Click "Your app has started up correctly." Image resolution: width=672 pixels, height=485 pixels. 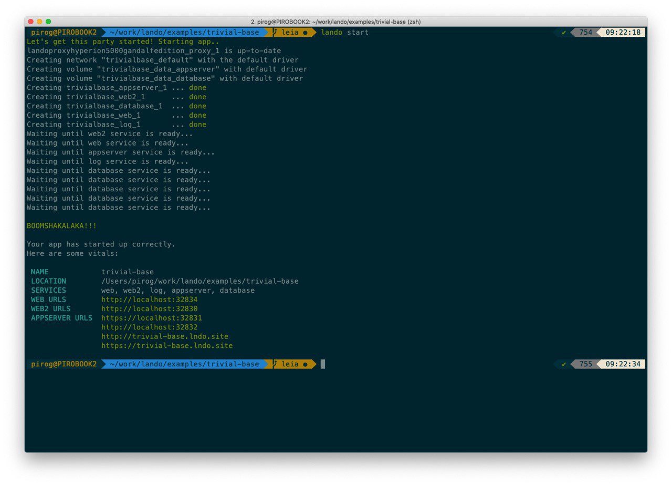pos(101,244)
